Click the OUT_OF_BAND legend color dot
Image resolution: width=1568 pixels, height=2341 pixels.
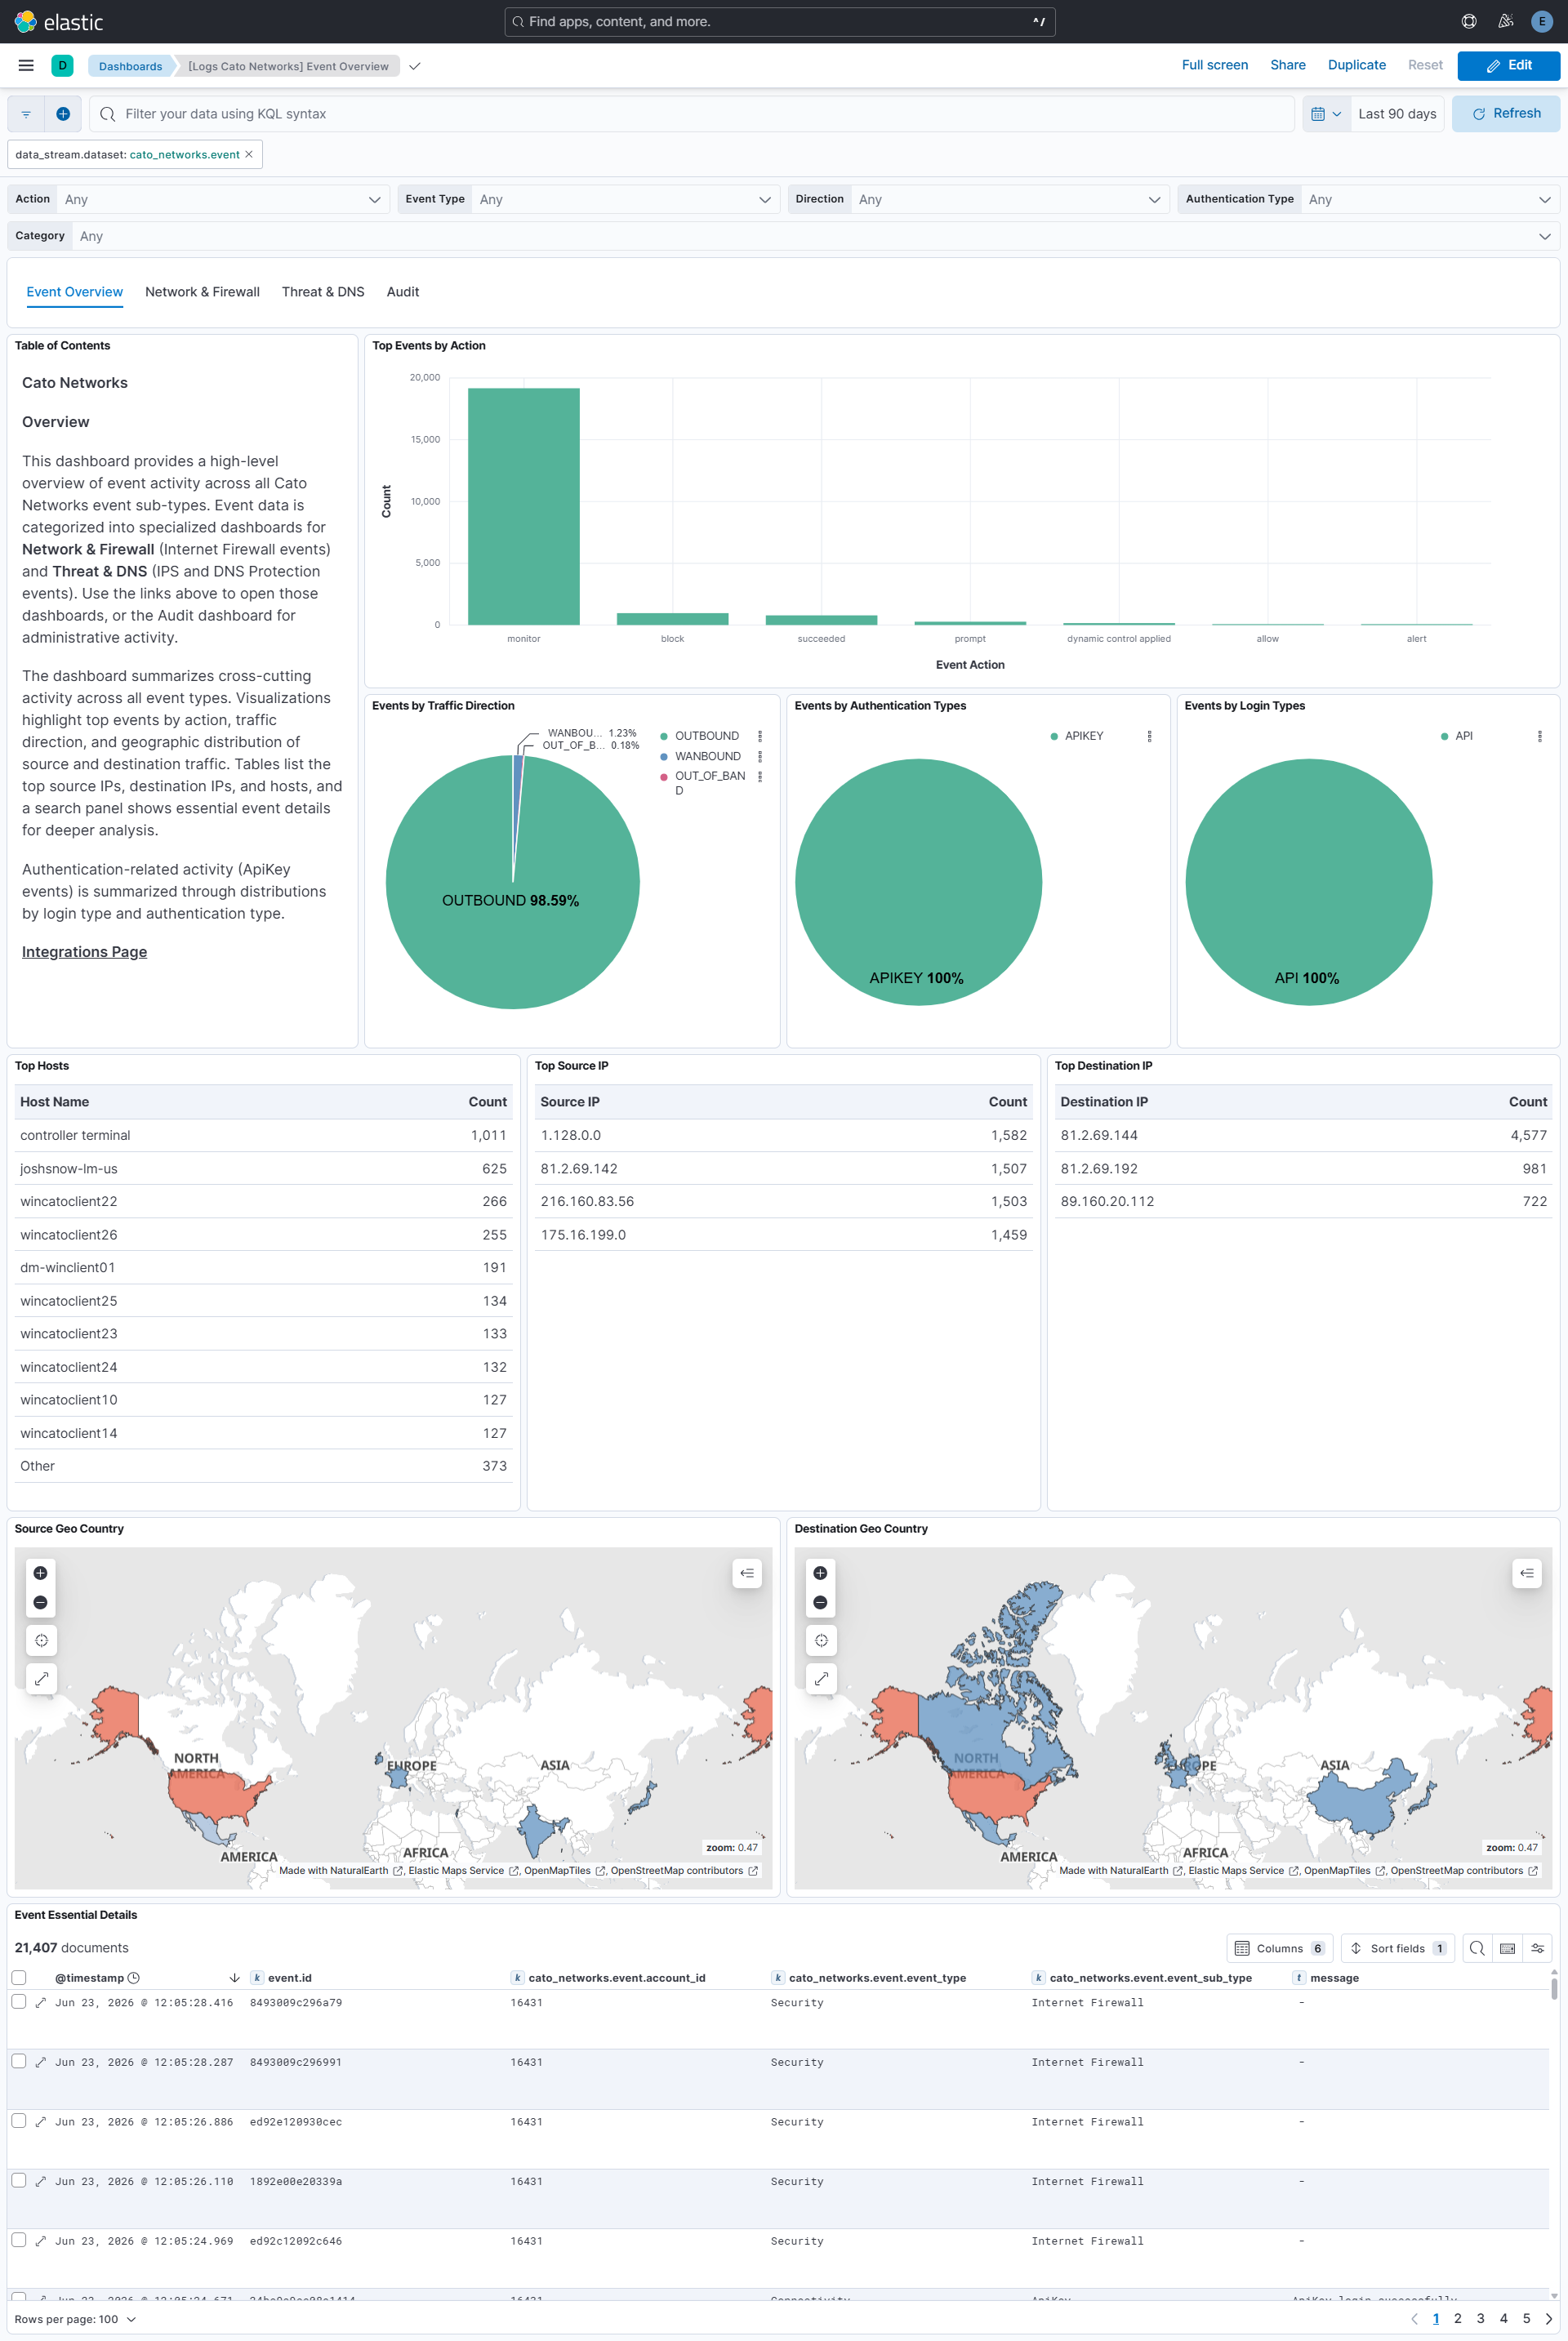664,777
